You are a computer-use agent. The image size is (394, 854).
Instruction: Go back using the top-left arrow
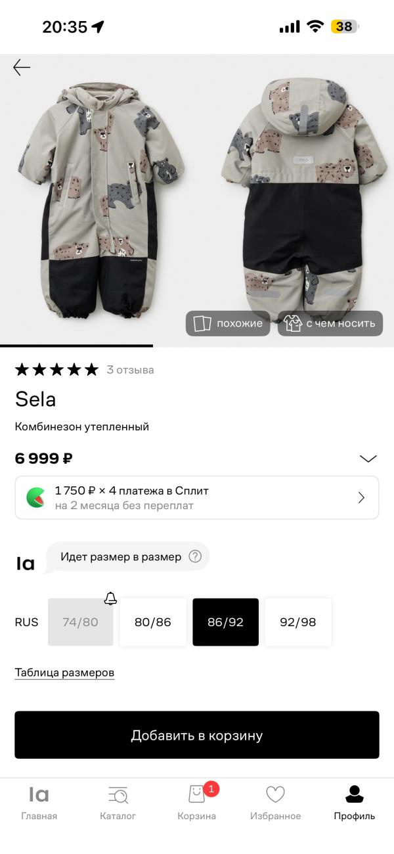point(22,66)
